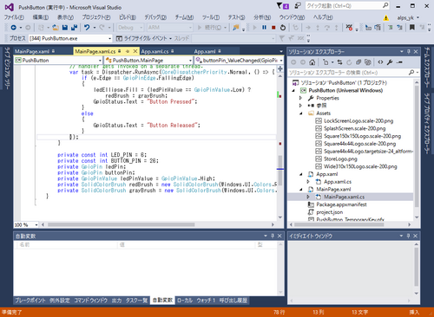This screenshot has height=317, width=434.
Task: Toggle the pin on the MainPage.xaml.cs tab
Action: click(x=128, y=51)
